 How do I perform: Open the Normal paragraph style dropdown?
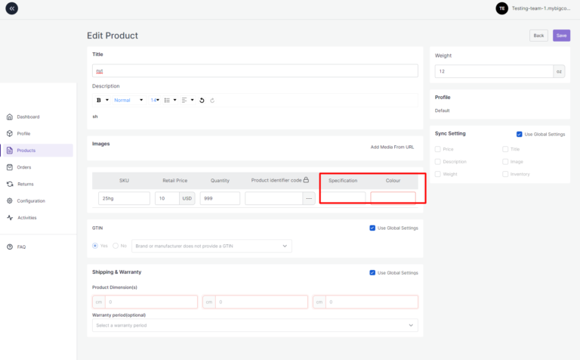point(128,100)
